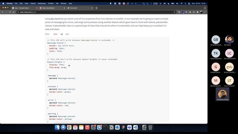238x134 pixels.
Task: Click the %equal-heights selector line
Action: pos(56,62)
